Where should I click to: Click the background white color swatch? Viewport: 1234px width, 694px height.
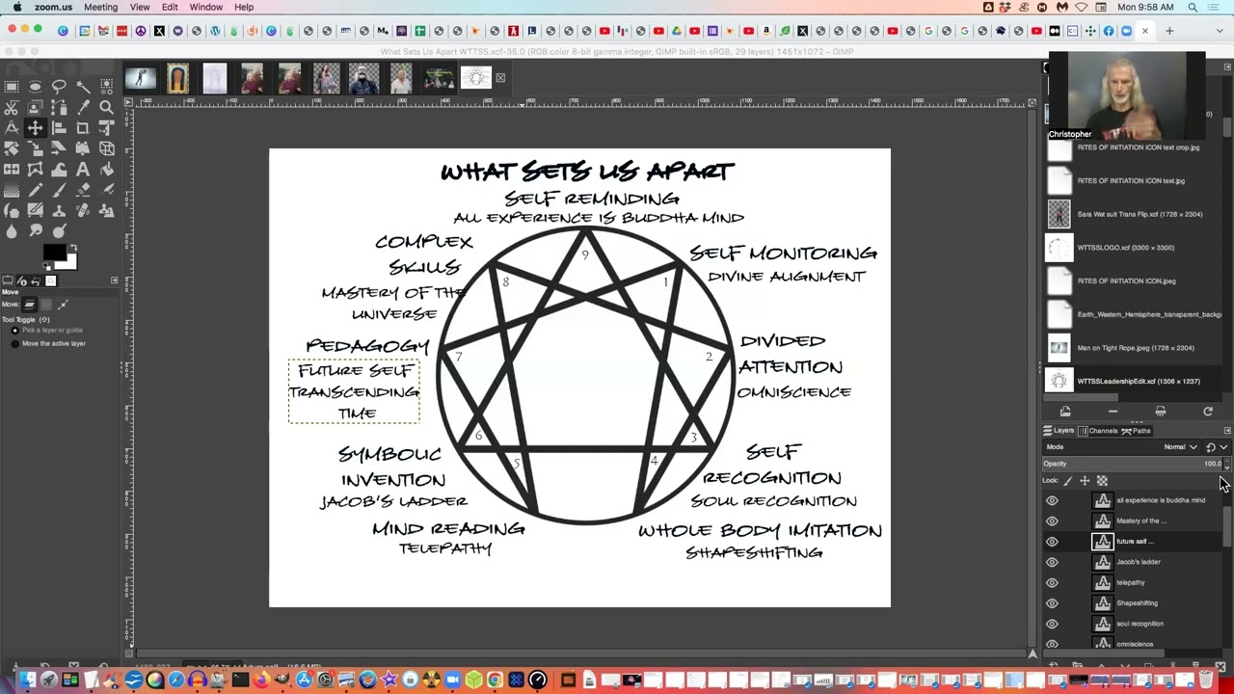pyautogui.click(x=70, y=263)
